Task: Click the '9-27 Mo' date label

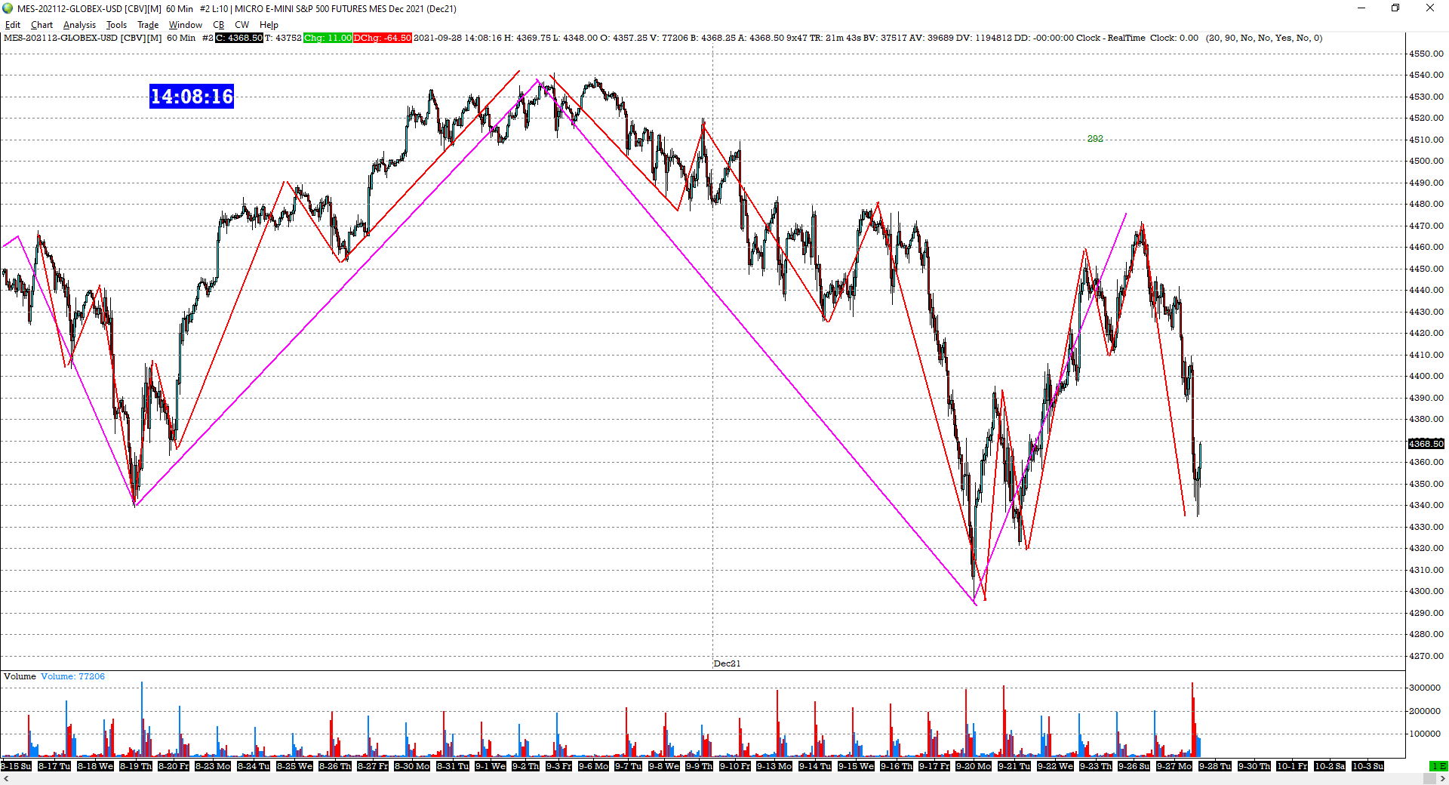Action: (x=1174, y=766)
